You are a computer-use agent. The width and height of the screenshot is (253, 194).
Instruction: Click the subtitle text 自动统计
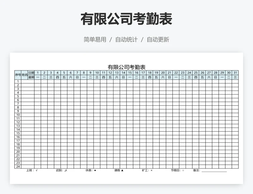click(126, 40)
